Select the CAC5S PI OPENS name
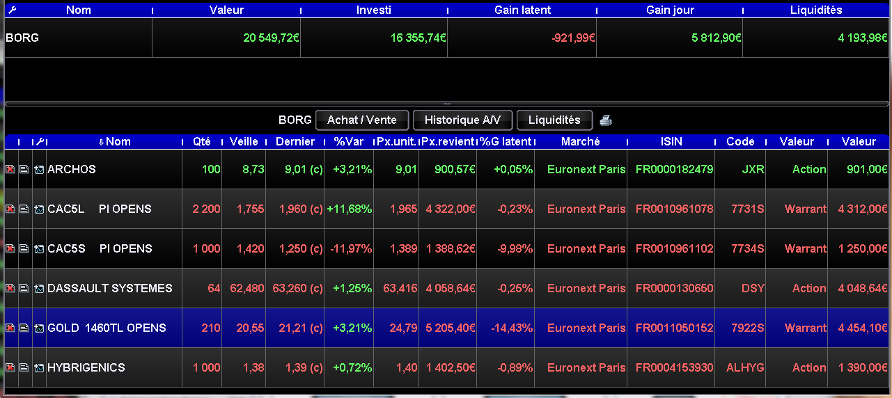 (100, 248)
